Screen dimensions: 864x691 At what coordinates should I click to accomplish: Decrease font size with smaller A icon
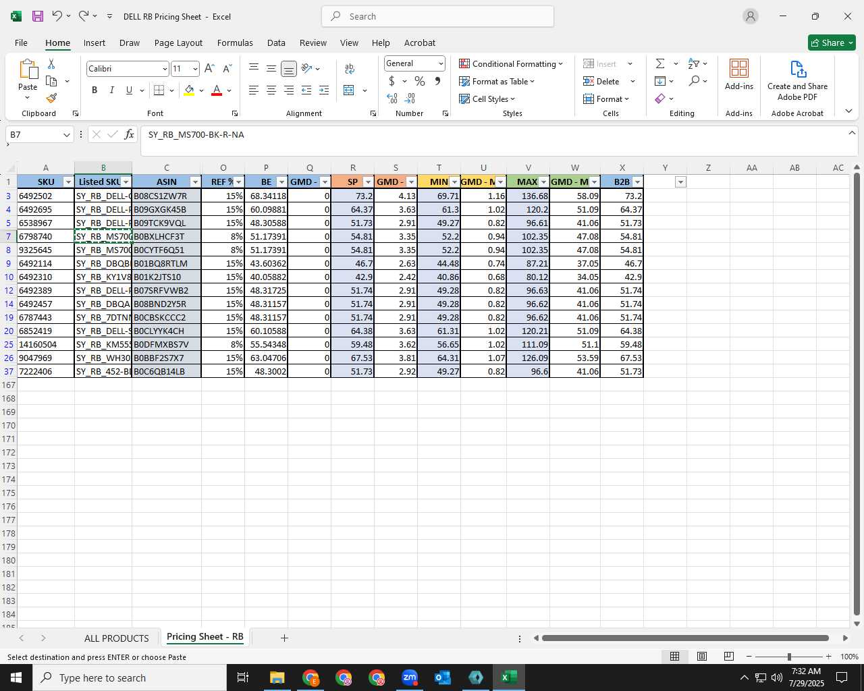[227, 69]
